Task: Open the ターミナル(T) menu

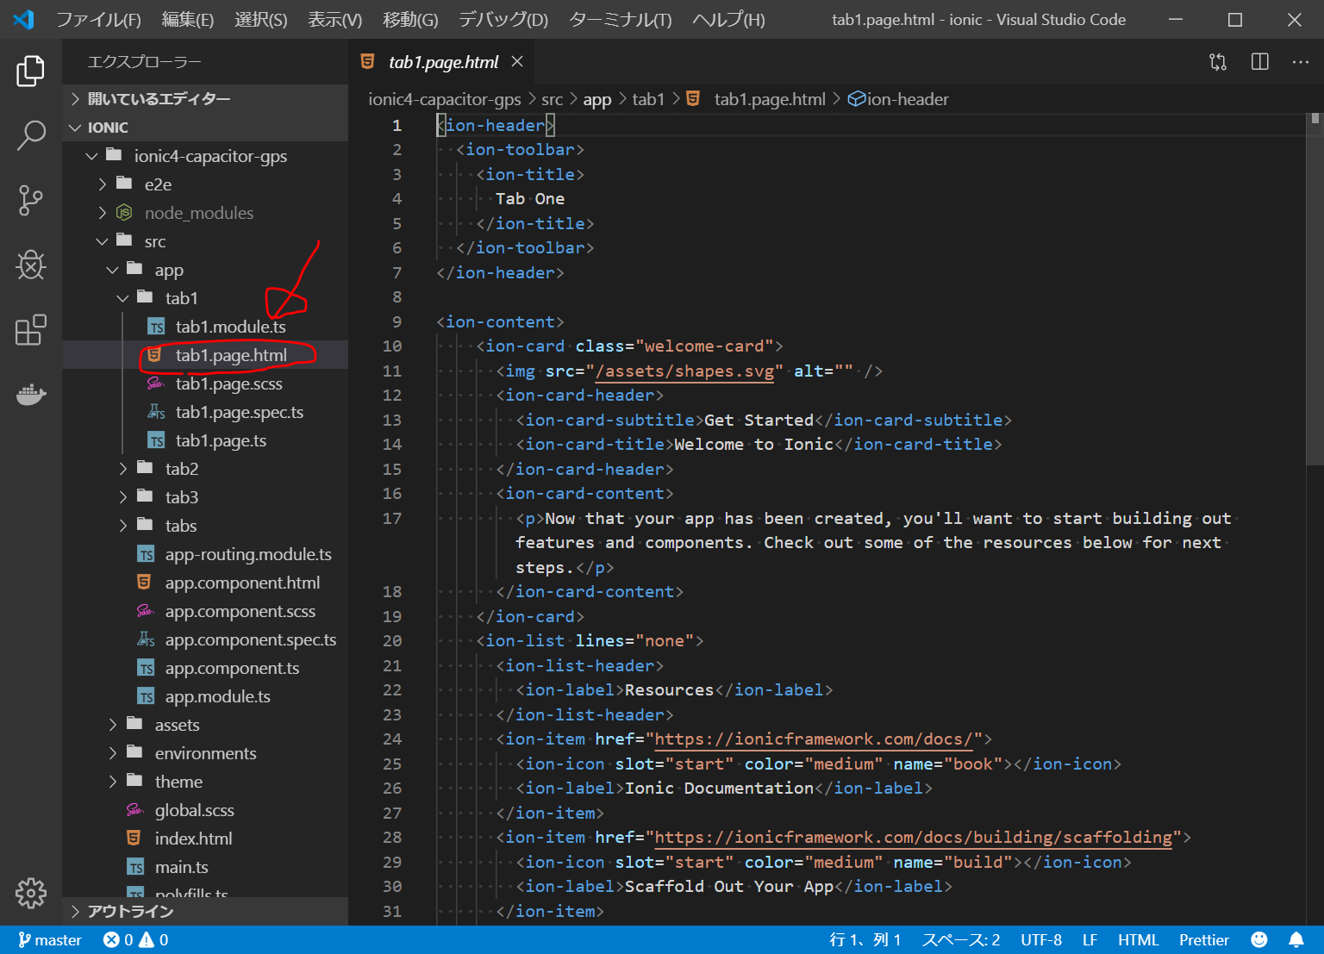Action: click(x=620, y=20)
